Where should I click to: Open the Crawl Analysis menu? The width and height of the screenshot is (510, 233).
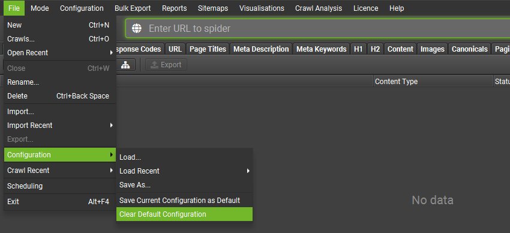pyautogui.click(x=319, y=8)
